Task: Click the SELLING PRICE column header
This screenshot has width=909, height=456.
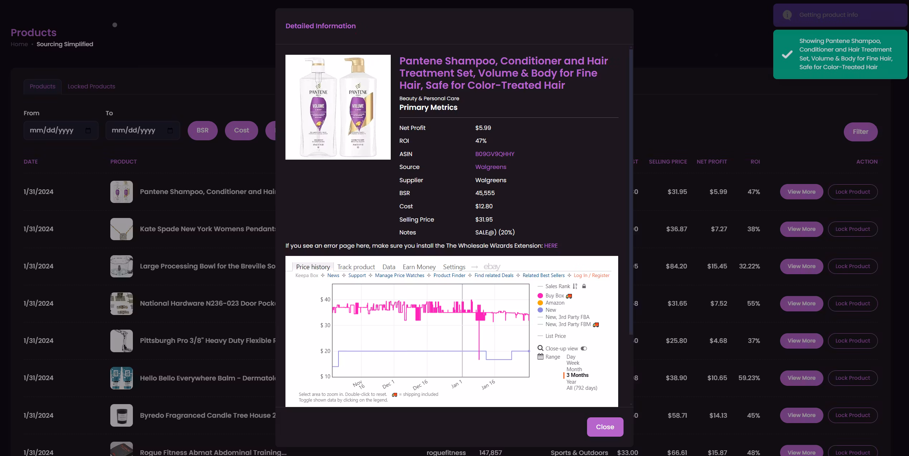Action: click(668, 162)
